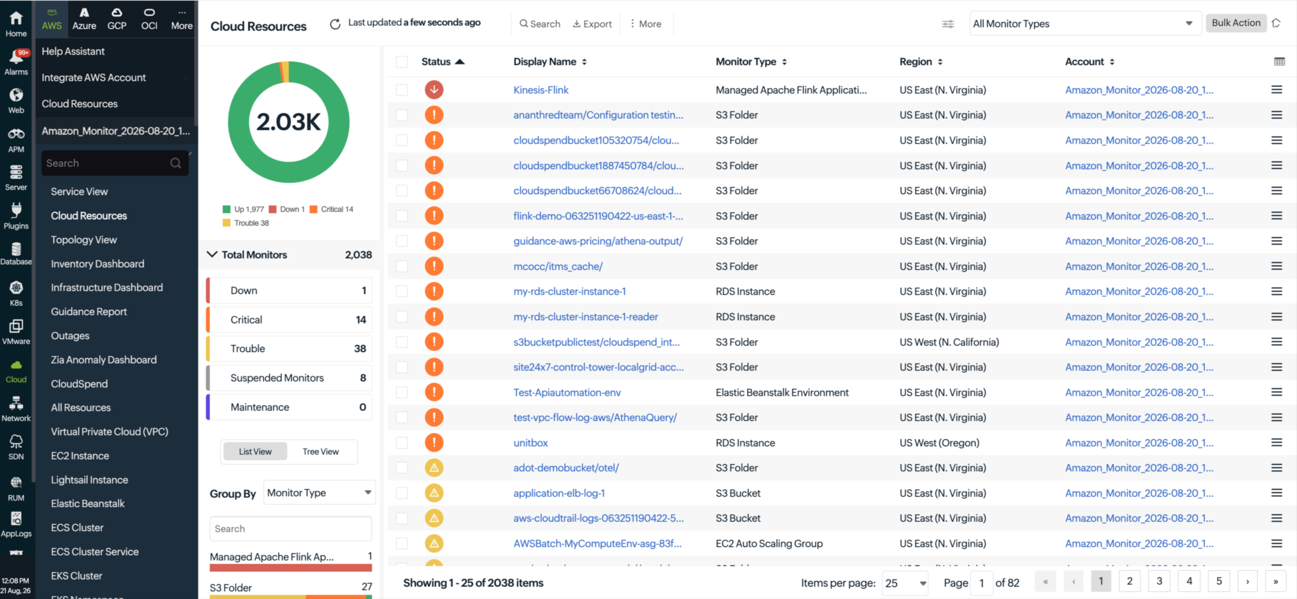1297x599 pixels.
Task: Check the cloudspendbucket105320754 row checkbox
Action: (x=402, y=140)
